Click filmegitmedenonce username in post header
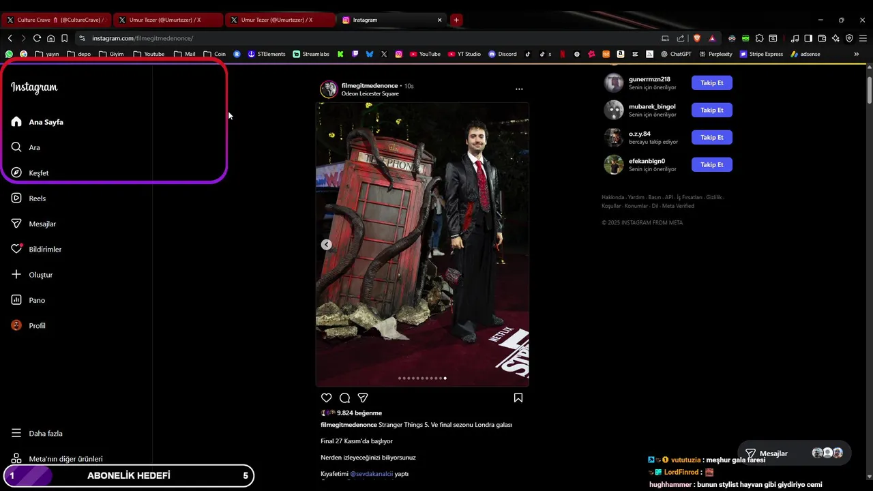The width and height of the screenshot is (873, 491). click(x=370, y=86)
